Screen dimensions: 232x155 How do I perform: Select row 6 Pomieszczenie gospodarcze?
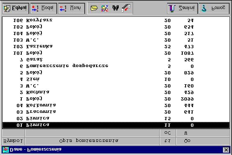point(116,66)
